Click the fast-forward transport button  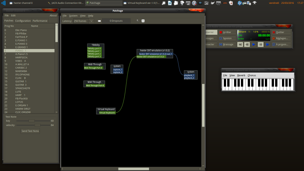click(x=267, y=44)
